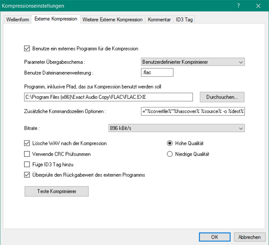Close the Kompressionseinstellungen dialog
This screenshot has height=245, width=269.
click(x=258, y=6)
